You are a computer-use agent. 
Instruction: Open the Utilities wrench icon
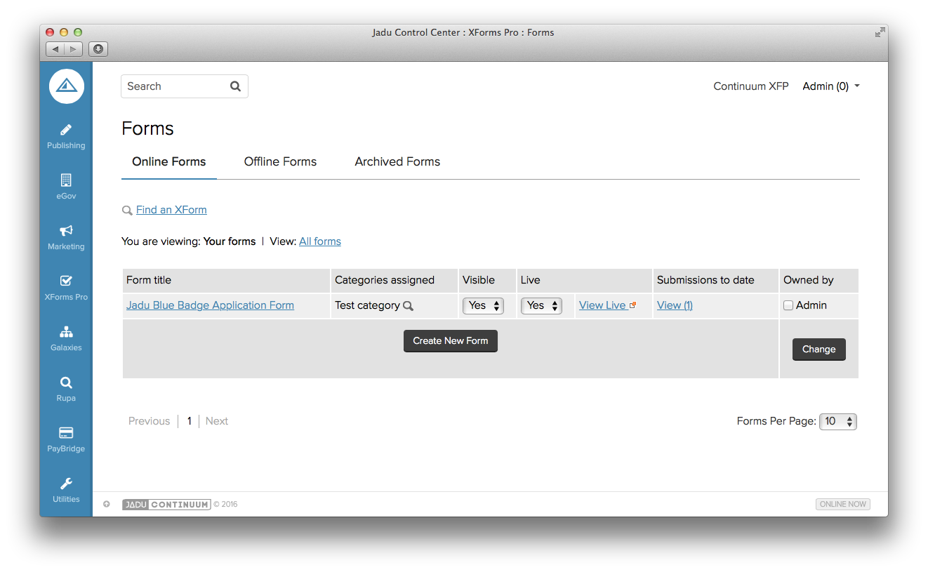point(66,484)
